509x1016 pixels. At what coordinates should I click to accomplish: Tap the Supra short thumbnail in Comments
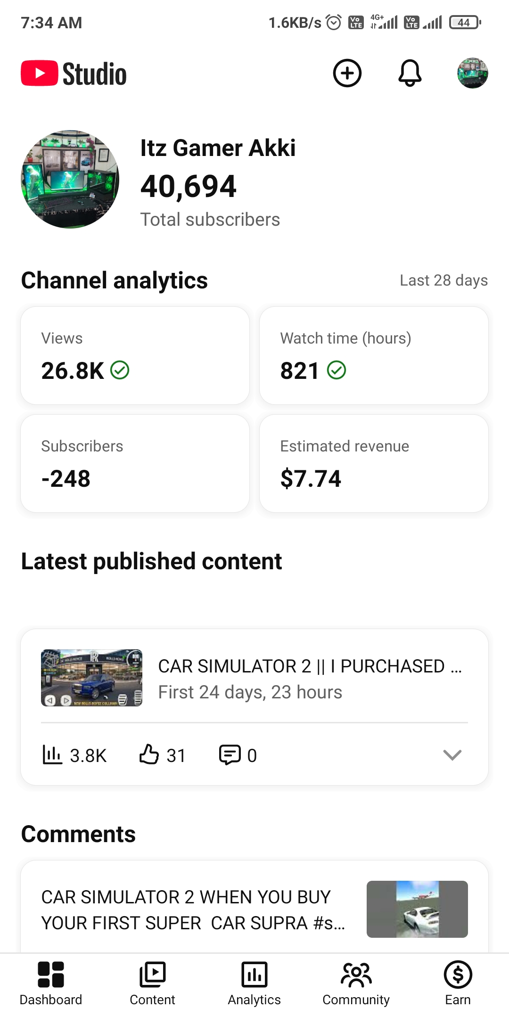417,909
